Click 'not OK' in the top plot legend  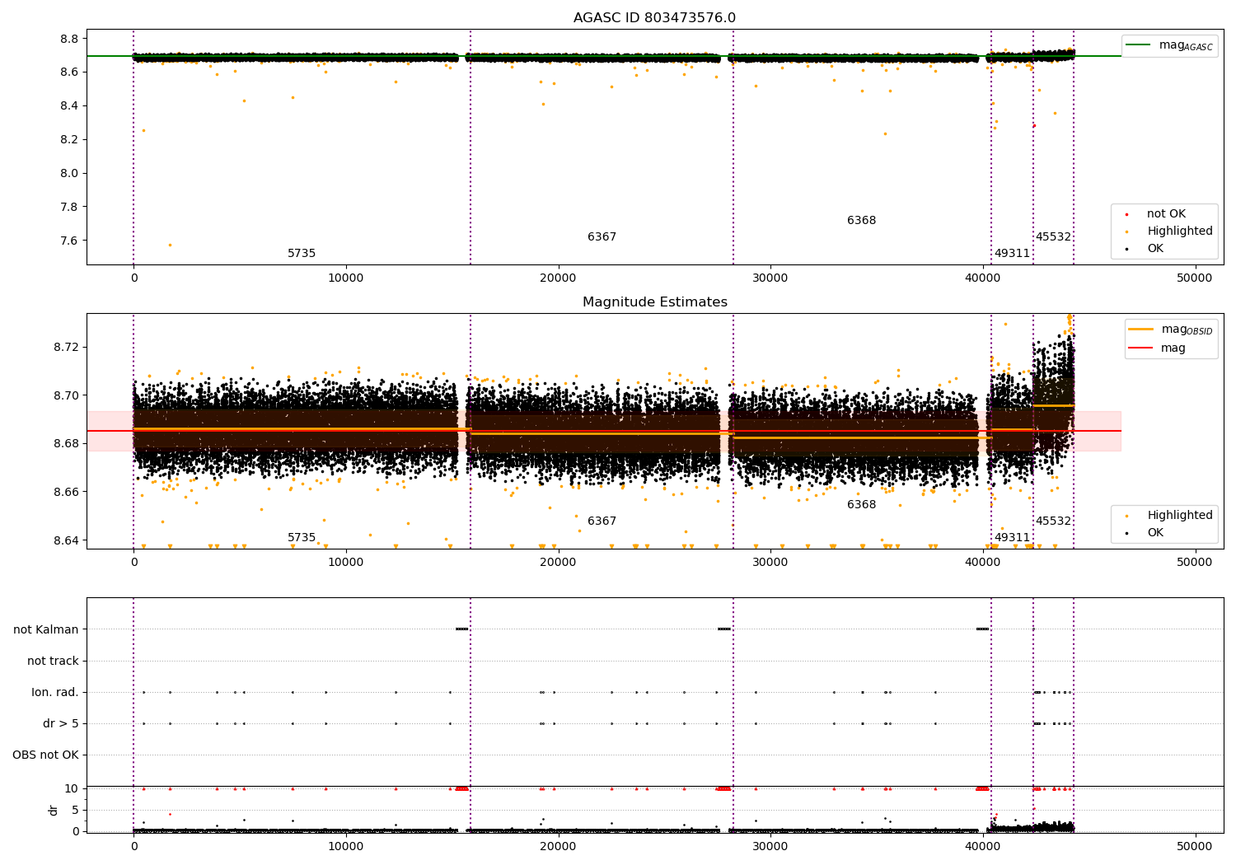1166,214
